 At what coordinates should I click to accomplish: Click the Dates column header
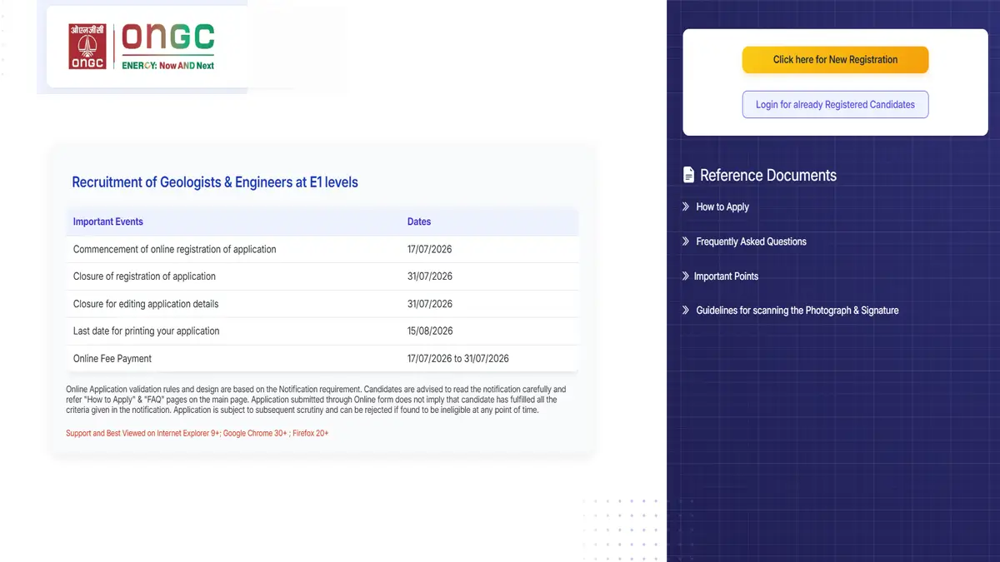[419, 221]
